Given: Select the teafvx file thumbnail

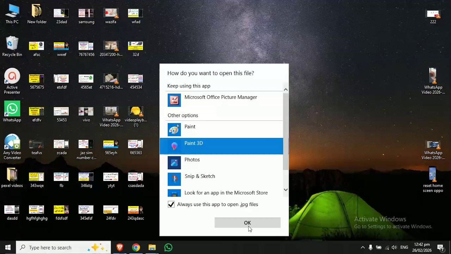Looking at the screenshot, I should (37, 147).
